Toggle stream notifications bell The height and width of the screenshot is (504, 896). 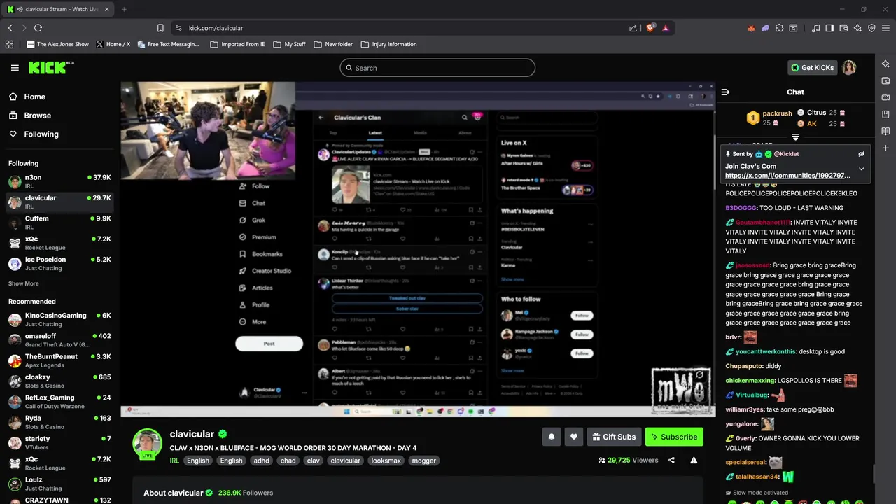551,437
